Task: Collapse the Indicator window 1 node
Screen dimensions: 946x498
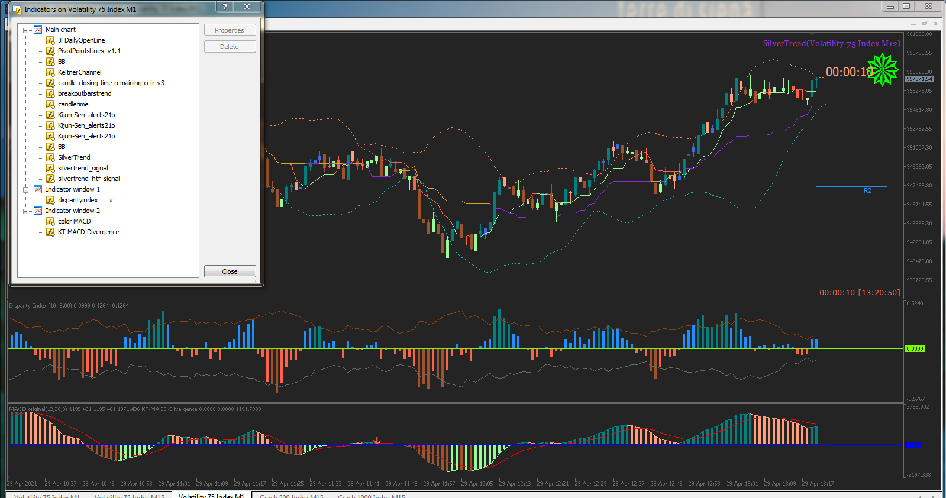Action: tap(26, 190)
